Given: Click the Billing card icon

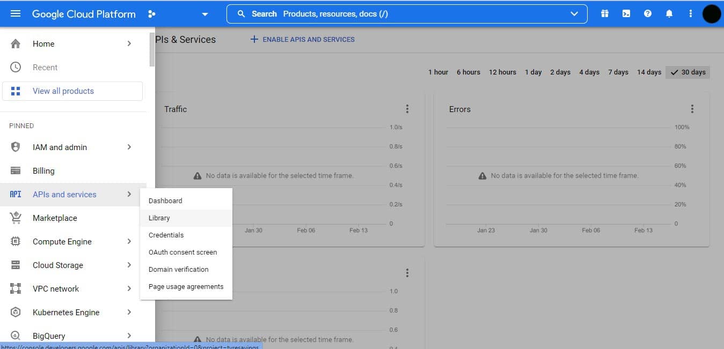Looking at the screenshot, I should coord(16,171).
